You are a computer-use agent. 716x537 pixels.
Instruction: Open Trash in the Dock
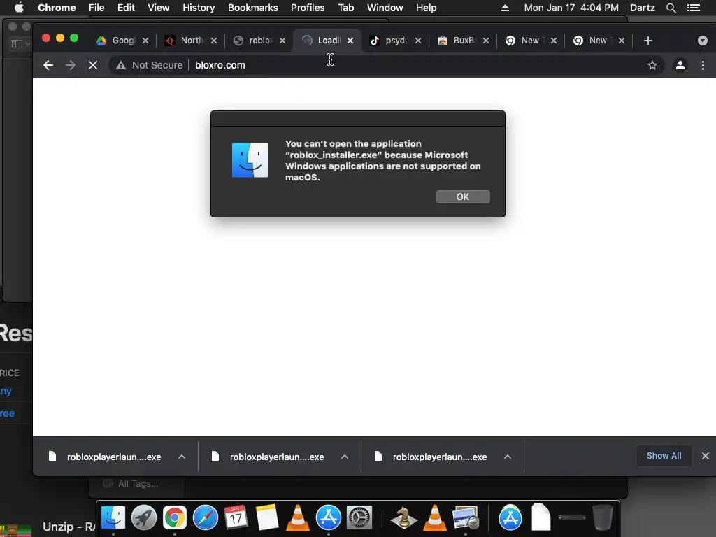(x=603, y=518)
